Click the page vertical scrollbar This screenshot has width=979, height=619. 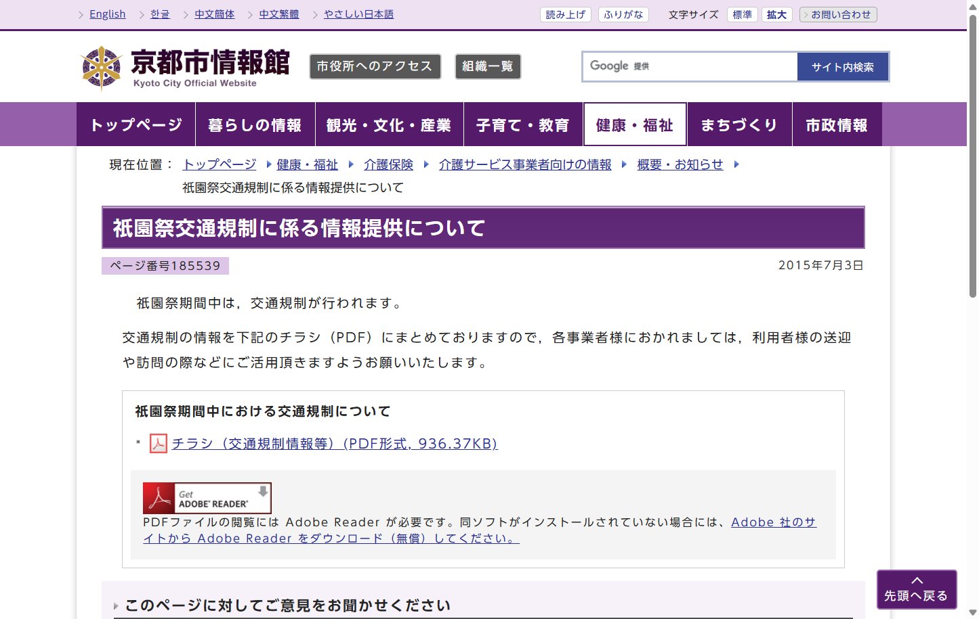973,156
